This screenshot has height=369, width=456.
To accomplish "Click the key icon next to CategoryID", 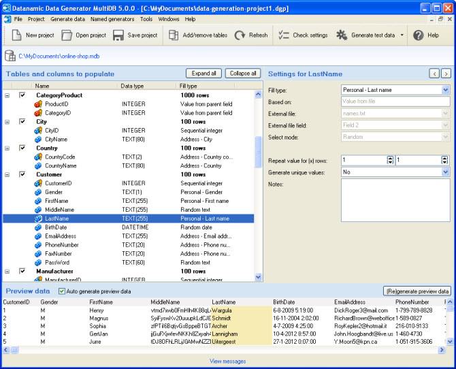I will pyautogui.click(x=38, y=112).
